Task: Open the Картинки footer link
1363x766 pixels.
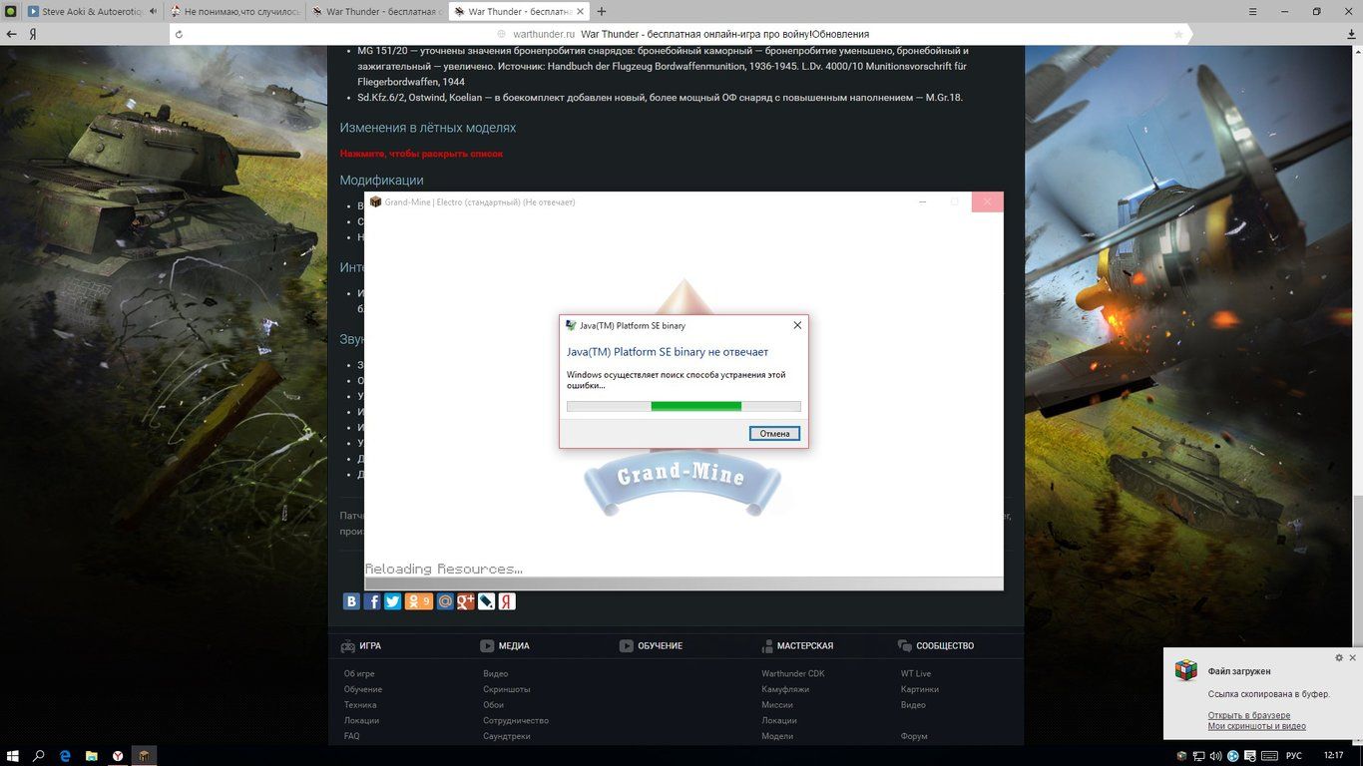Action: click(x=920, y=689)
